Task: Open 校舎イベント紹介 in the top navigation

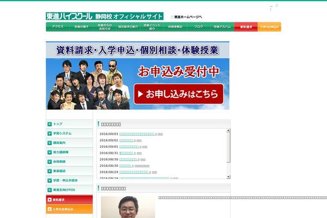Action: click(x=152, y=27)
